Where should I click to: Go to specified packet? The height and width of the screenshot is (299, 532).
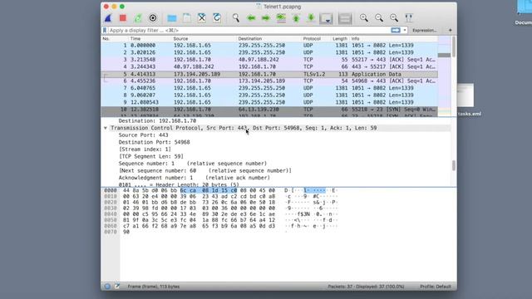tap(281, 18)
